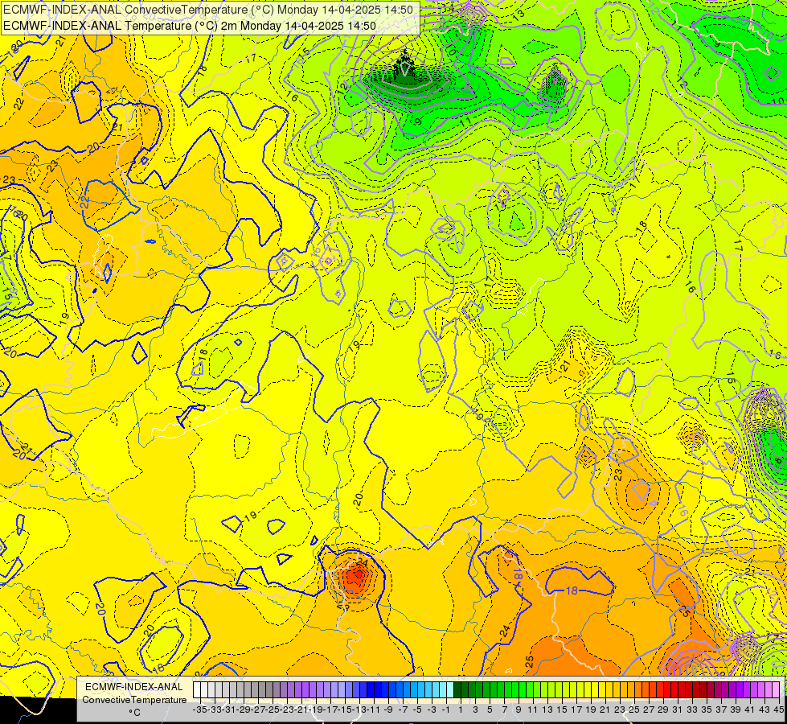Click the -21 legend value
The width and height of the screenshot is (787, 724).
click(301, 710)
